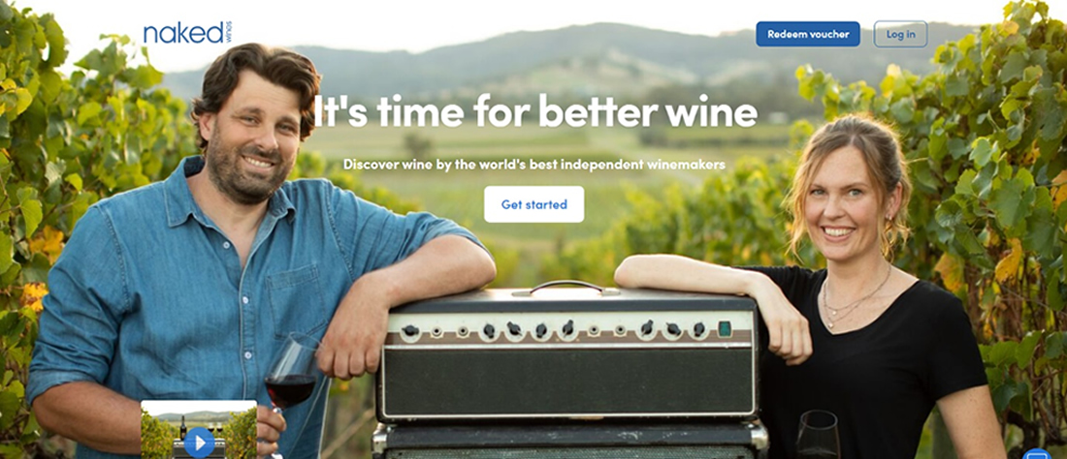Click the "It's time for better wine" headline
This screenshot has height=459, width=1067.
535,111
